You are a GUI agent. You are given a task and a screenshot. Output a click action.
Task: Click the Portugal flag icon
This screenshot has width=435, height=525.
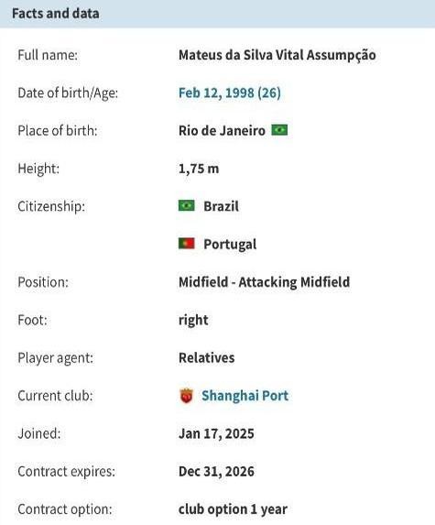[187, 244]
